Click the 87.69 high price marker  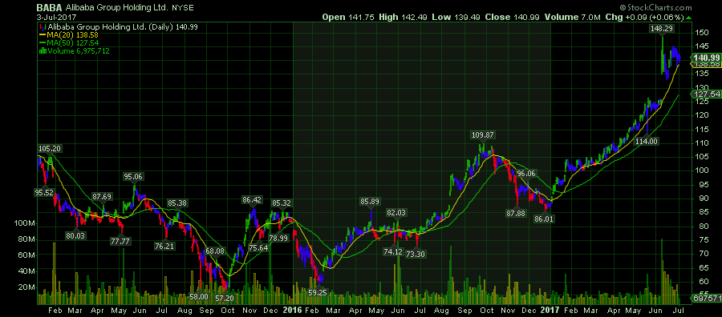click(102, 196)
